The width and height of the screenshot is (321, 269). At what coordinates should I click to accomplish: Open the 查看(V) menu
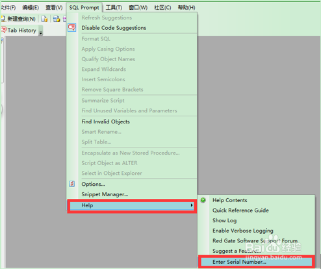click(x=54, y=8)
